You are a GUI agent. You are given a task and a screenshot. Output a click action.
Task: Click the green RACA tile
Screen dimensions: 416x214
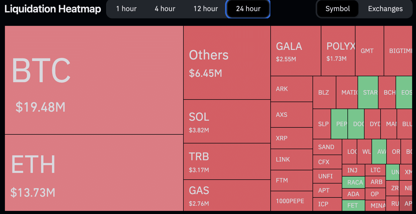[x=353, y=182]
